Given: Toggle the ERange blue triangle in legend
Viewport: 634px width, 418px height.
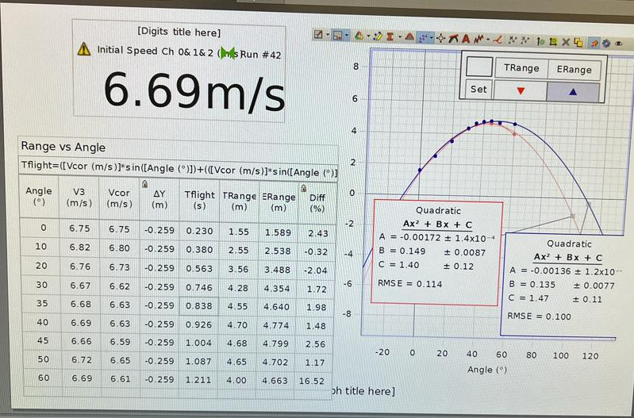Looking at the screenshot, I should coord(573,92).
